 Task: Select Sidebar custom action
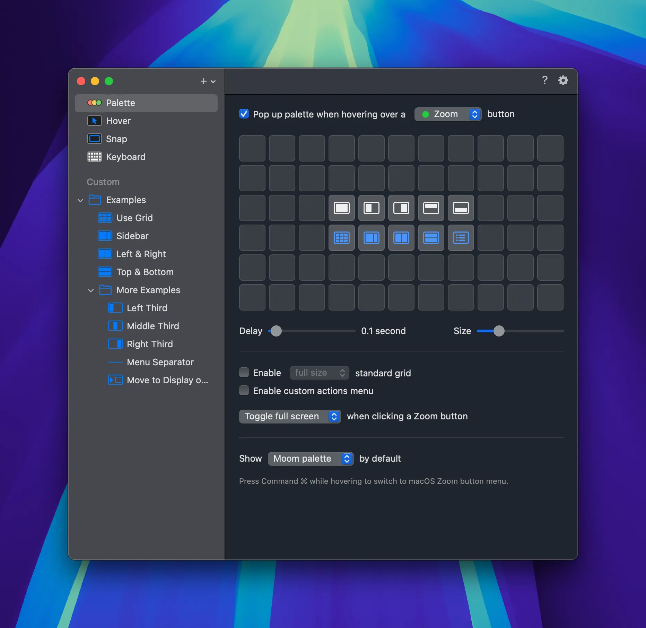point(146,236)
